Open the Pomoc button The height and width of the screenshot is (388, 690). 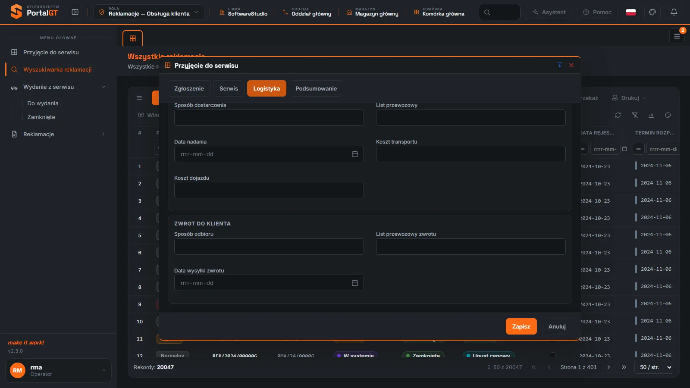pyautogui.click(x=597, y=12)
